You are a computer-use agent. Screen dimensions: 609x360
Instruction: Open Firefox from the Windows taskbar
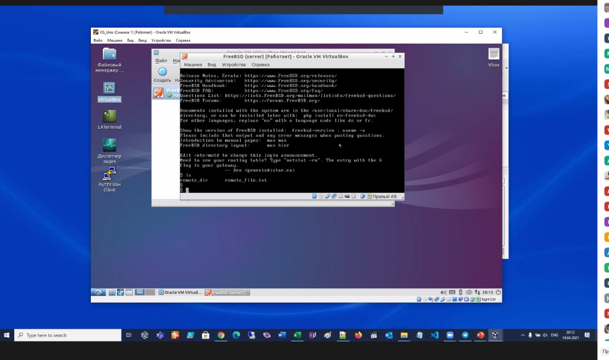coord(358,335)
